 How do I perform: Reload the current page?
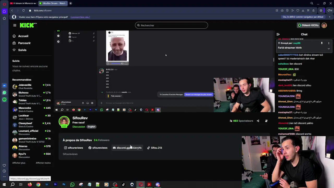(23, 10)
